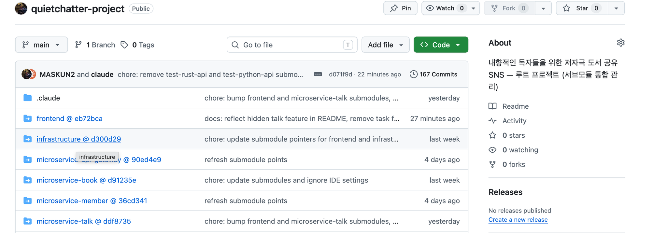The height and width of the screenshot is (233, 667).
Task: Open the .claude folder
Action: [x=48, y=98]
